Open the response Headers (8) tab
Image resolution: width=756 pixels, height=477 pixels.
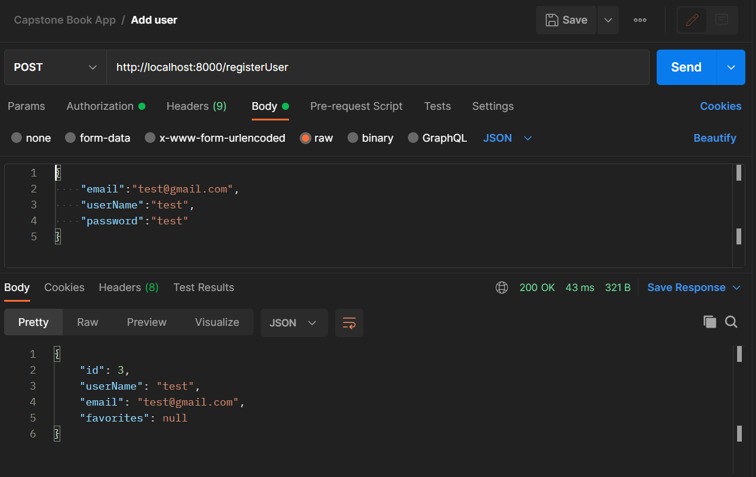coord(128,287)
